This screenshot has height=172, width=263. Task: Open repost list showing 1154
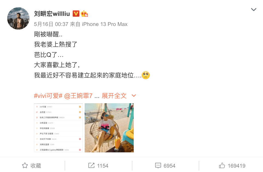98,166
